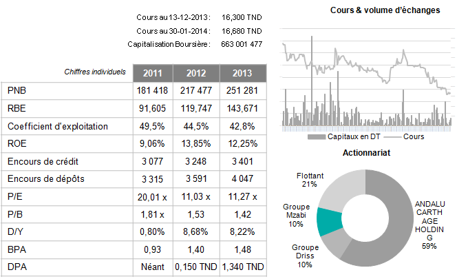Select the P/B row label
Image resolution: width=468 pixels, height=279 pixels.
coord(15,214)
